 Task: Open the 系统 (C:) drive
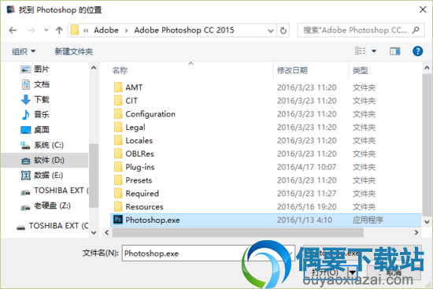(x=42, y=145)
